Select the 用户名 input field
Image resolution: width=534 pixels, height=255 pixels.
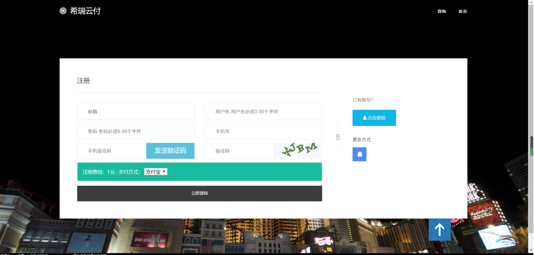pyautogui.click(x=263, y=112)
